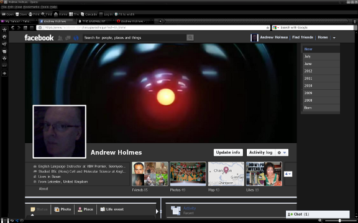Open account dropdown arrow in Facebook header
Screen dimensions: 358x223
pyautogui.click(x=334, y=38)
